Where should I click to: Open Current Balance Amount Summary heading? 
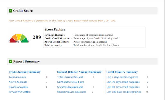(x=79, y=72)
